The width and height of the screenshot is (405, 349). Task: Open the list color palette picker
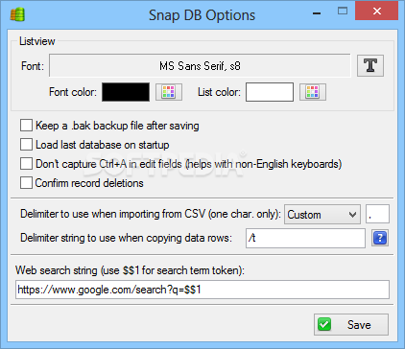click(313, 92)
